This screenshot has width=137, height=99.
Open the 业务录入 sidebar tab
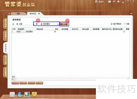(x=6, y=35)
